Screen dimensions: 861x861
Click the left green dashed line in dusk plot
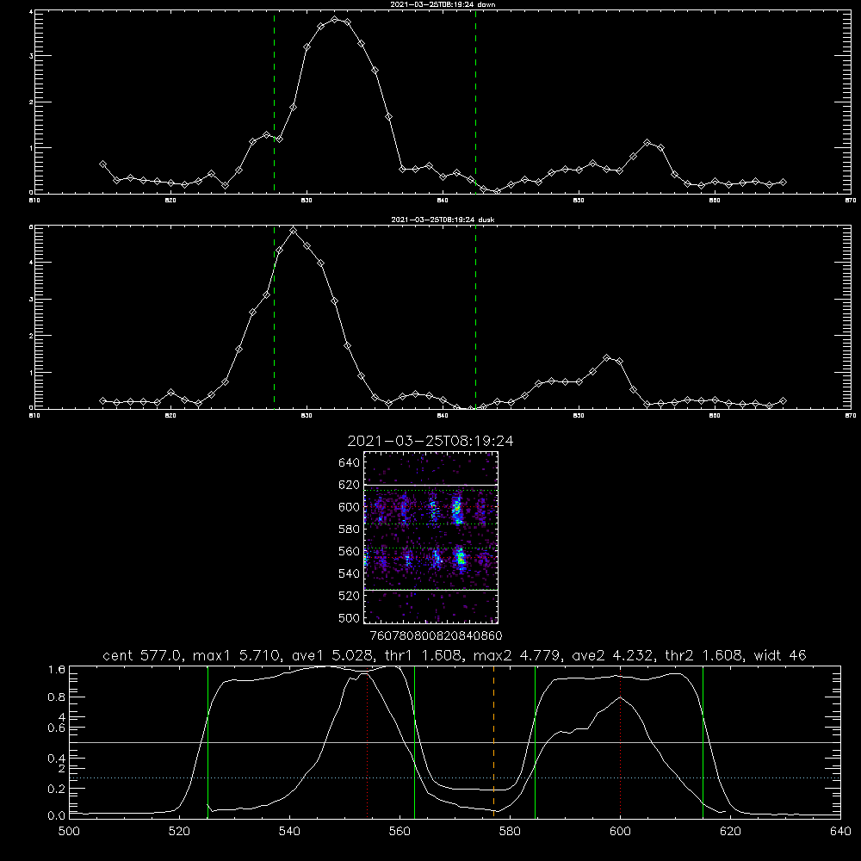(274, 317)
